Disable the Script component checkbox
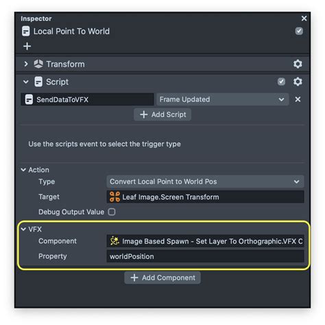The height and width of the screenshot is (325, 325). point(281,82)
